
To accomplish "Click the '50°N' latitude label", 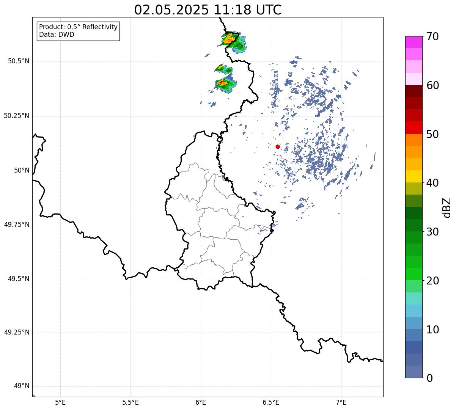I will point(22,170).
